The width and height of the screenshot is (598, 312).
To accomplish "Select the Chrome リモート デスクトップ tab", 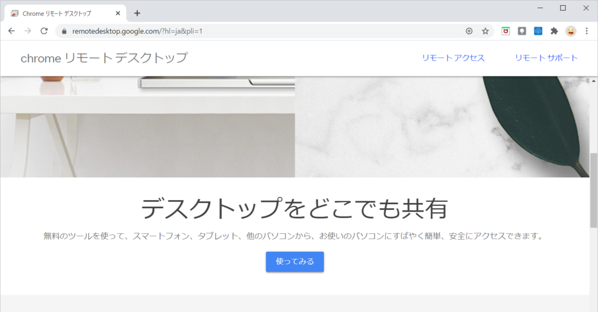I will [65, 13].
